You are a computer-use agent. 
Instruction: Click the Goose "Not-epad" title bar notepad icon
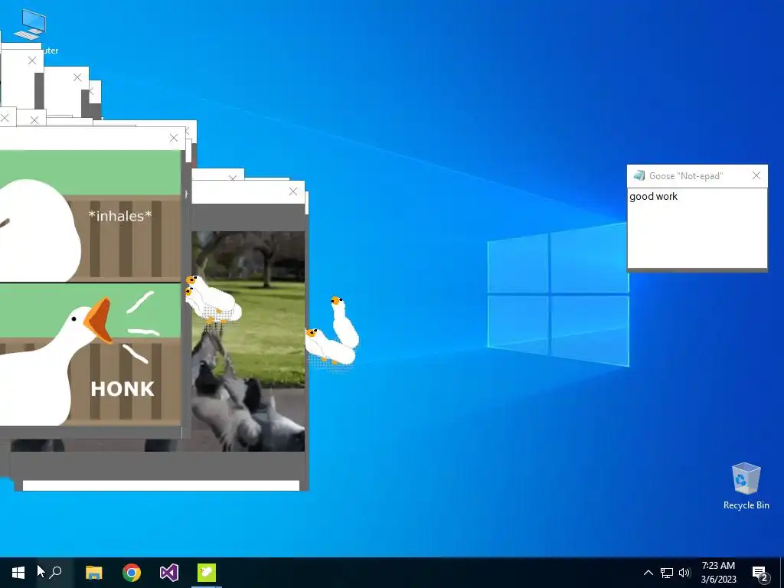click(639, 175)
